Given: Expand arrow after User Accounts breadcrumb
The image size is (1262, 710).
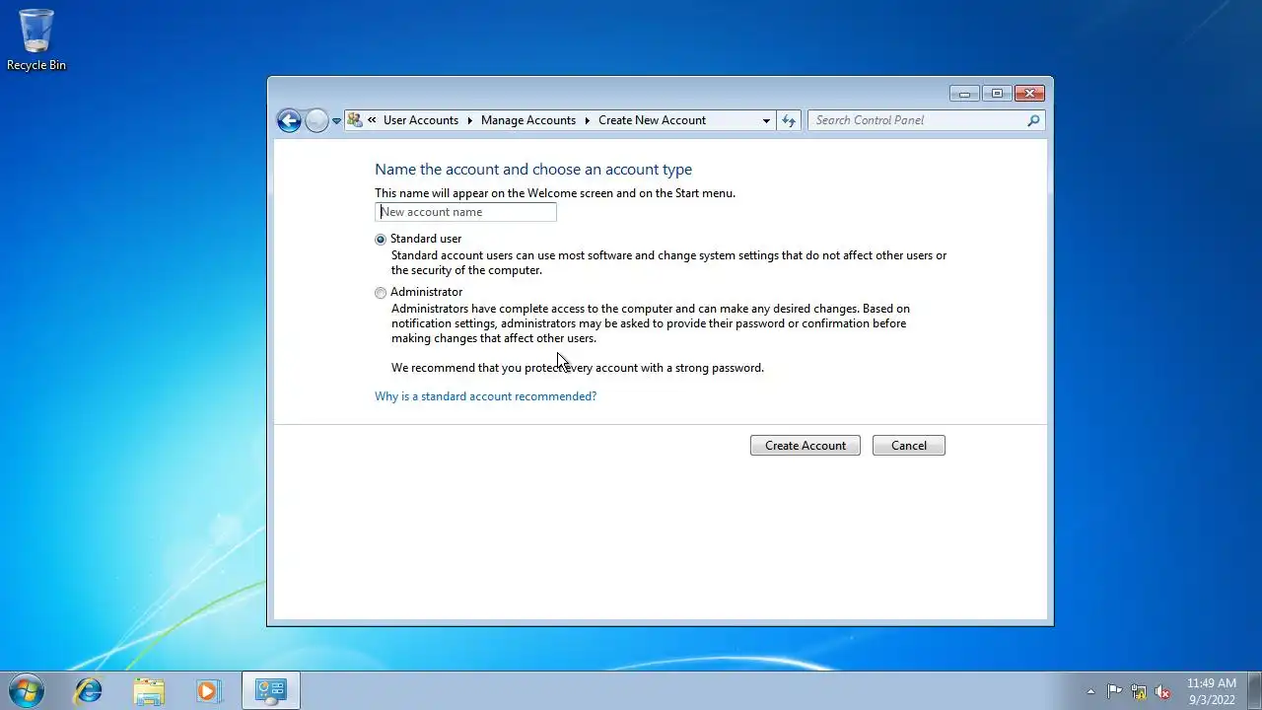Looking at the screenshot, I should tap(469, 120).
